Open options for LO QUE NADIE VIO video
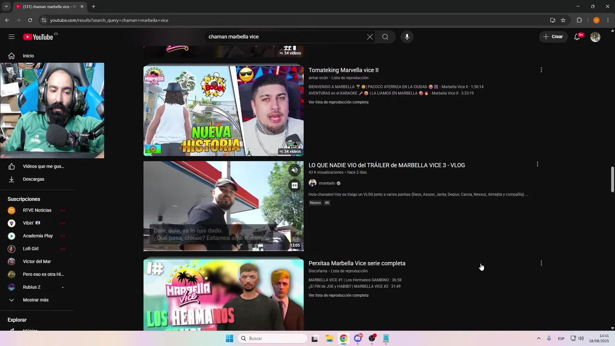 click(537, 164)
